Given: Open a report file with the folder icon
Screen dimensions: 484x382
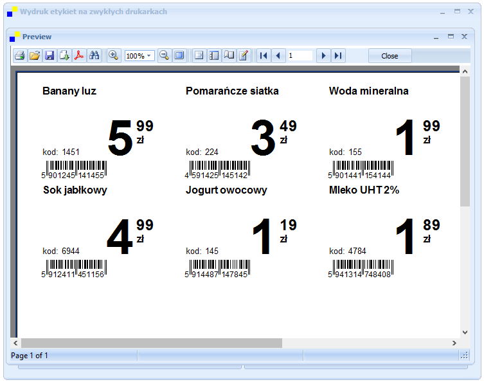Looking at the screenshot, I should tap(35, 56).
